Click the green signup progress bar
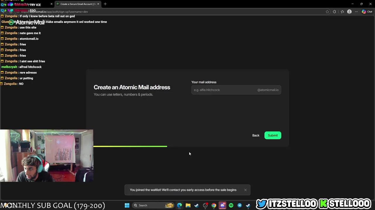The width and height of the screenshot is (375, 210). (x=130, y=146)
